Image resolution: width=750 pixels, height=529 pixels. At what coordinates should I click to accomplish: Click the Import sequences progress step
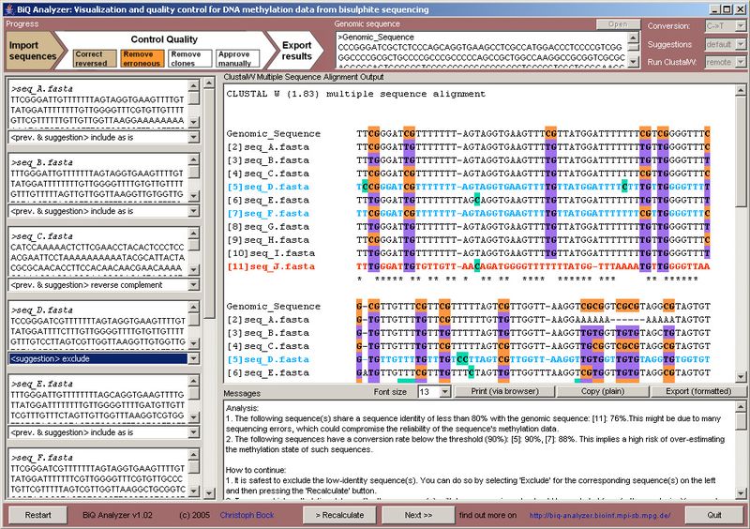pyautogui.click(x=32, y=50)
